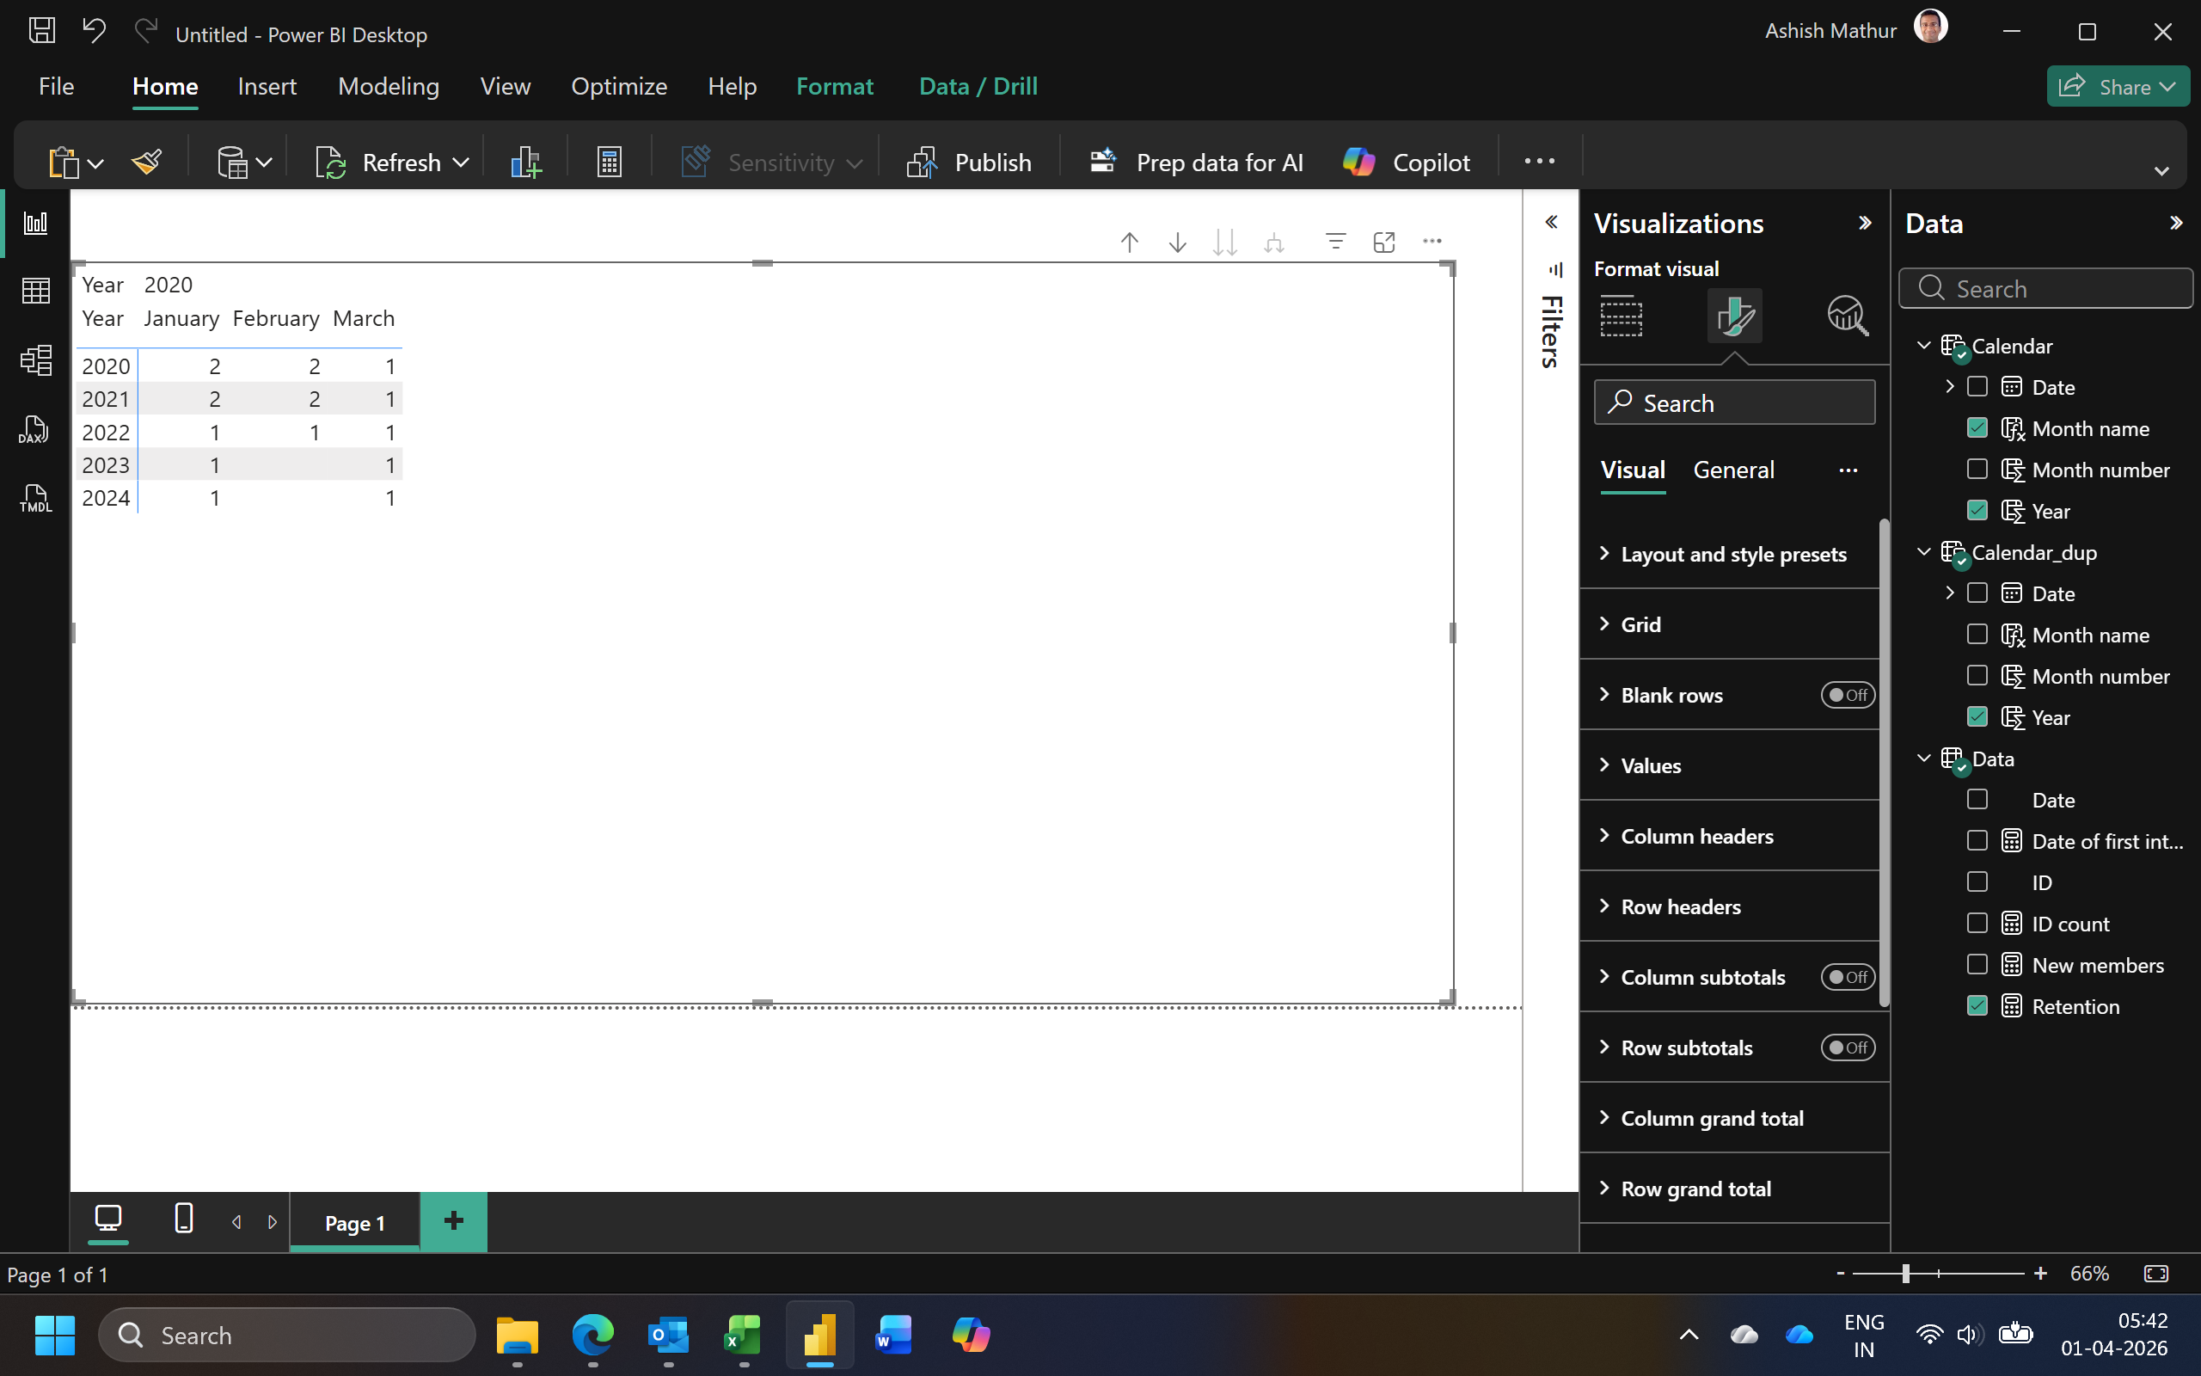Open Table view in left sidebar
The image size is (2201, 1376).
(x=35, y=292)
